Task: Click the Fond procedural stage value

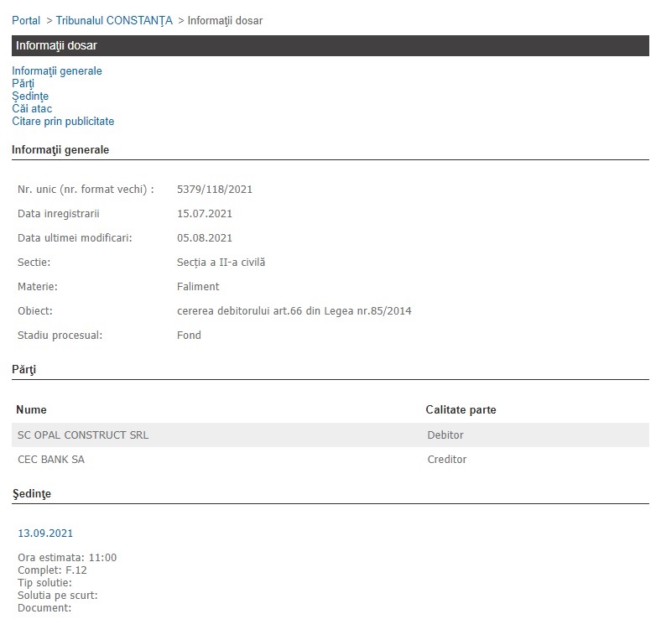Action: (x=189, y=335)
